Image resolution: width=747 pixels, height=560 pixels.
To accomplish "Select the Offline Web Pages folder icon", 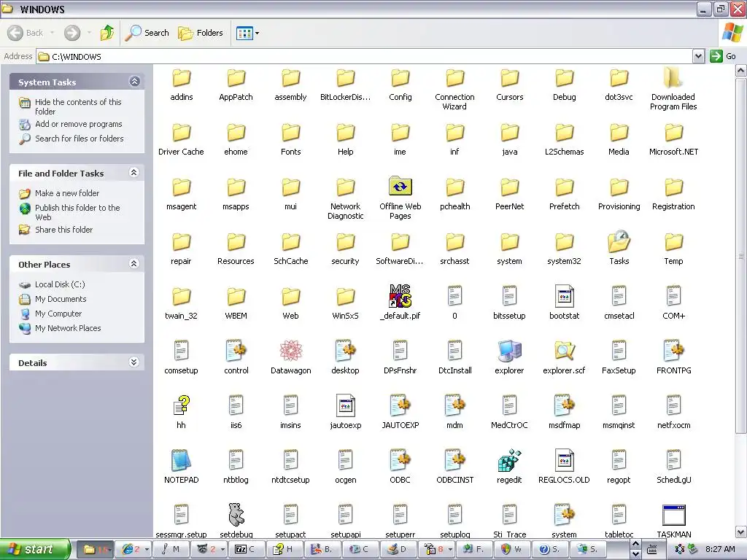I will (400, 187).
